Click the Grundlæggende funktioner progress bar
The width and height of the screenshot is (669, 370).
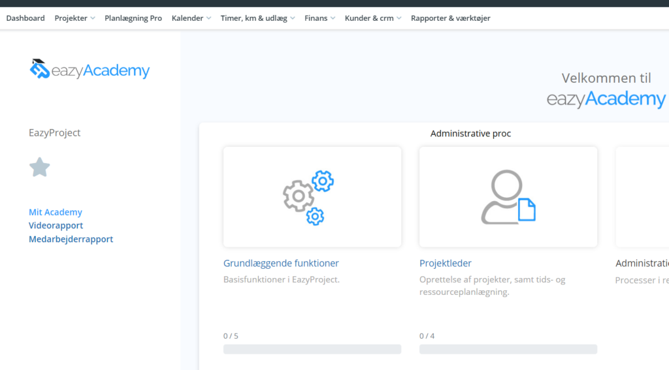point(312,349)
